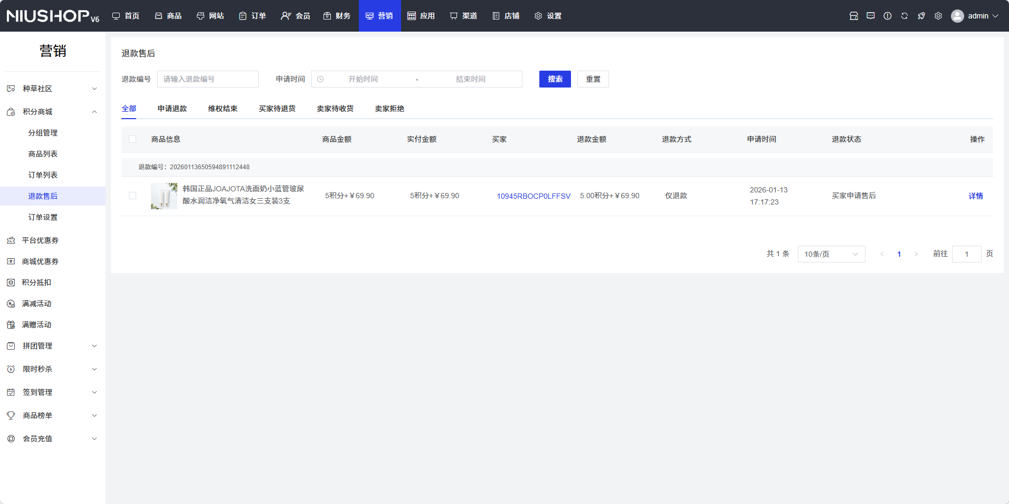This screenshot has height=504, width=1009.
Task: Click the 退款编号 input field
Action: [208, 79]
